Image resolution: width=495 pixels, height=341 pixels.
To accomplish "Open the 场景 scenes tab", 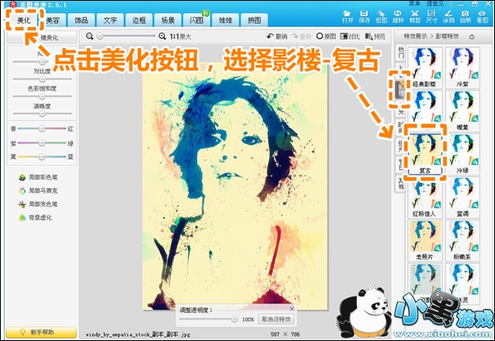I will click(x=168, y=21).
